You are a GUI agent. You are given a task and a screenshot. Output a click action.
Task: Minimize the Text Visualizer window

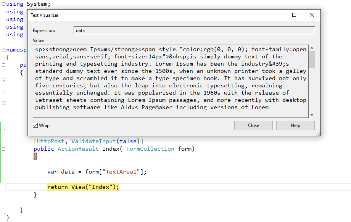(277, 15)
